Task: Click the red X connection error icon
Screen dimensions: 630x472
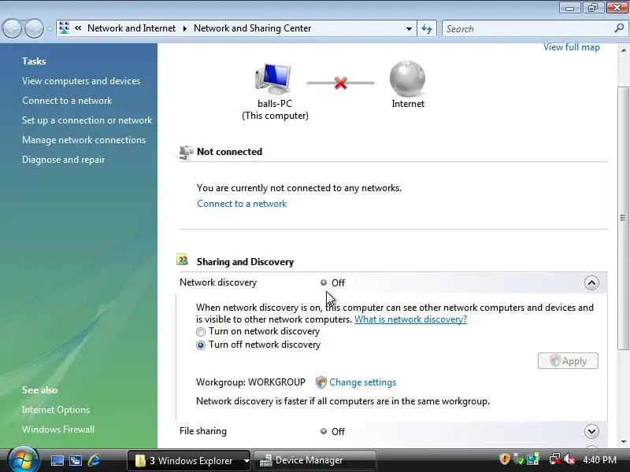Action: tap(341, 83)
